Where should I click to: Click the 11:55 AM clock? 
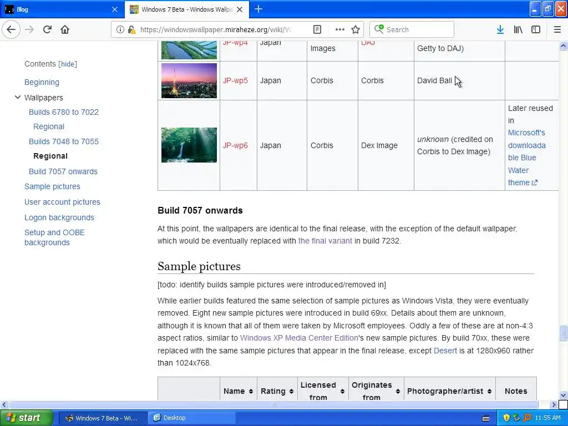547,418
